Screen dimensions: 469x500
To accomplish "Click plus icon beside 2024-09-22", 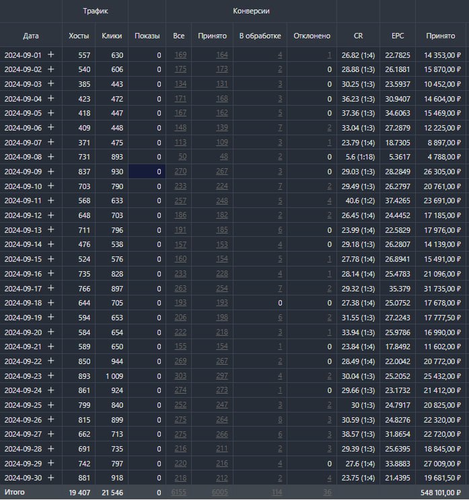I will [x=50, y=361].
